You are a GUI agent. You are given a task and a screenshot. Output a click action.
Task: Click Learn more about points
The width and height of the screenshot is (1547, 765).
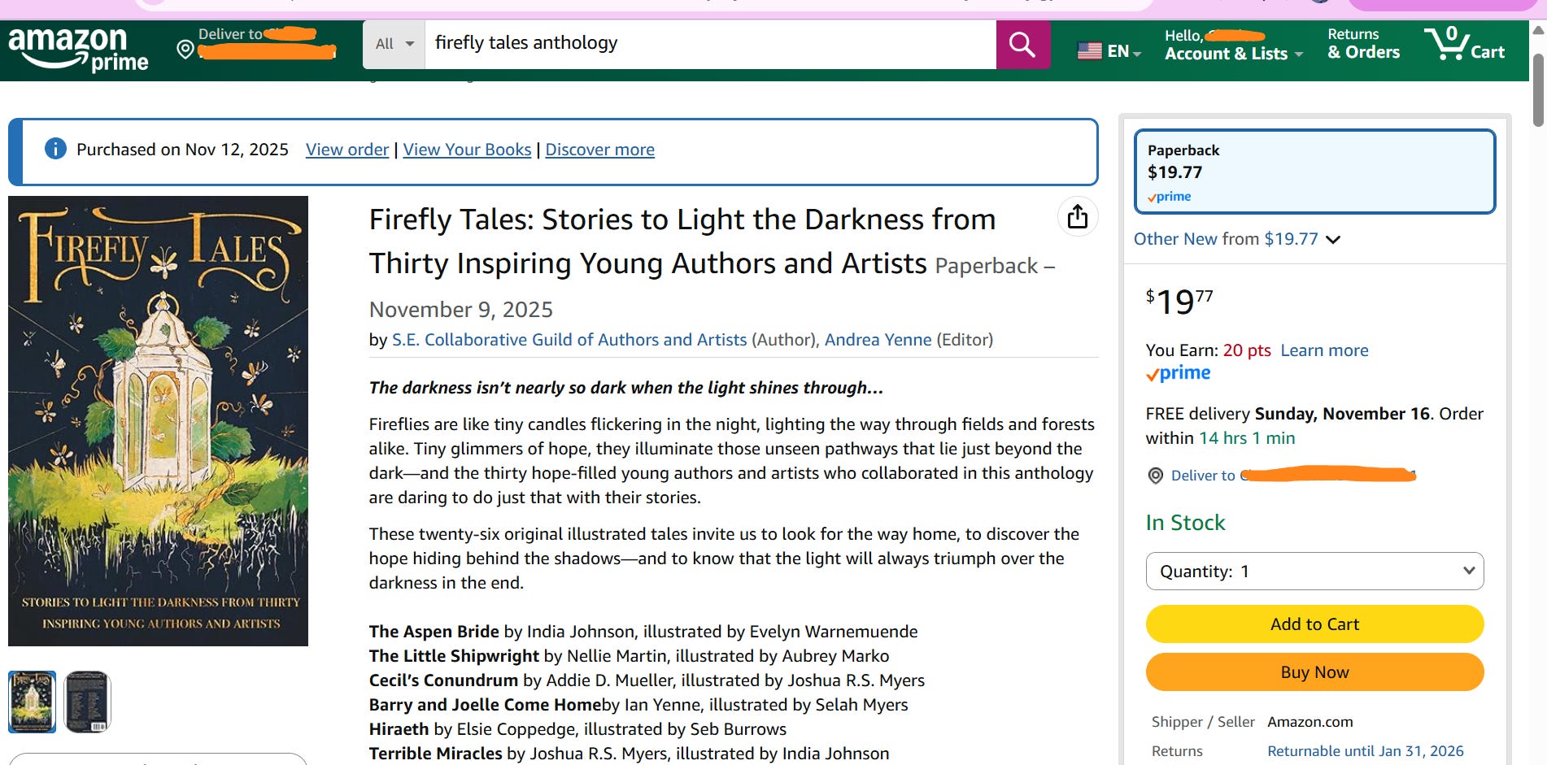coord(1324,350)
